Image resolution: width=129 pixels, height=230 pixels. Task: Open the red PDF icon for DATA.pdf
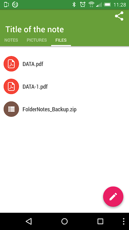coord(11,64)
